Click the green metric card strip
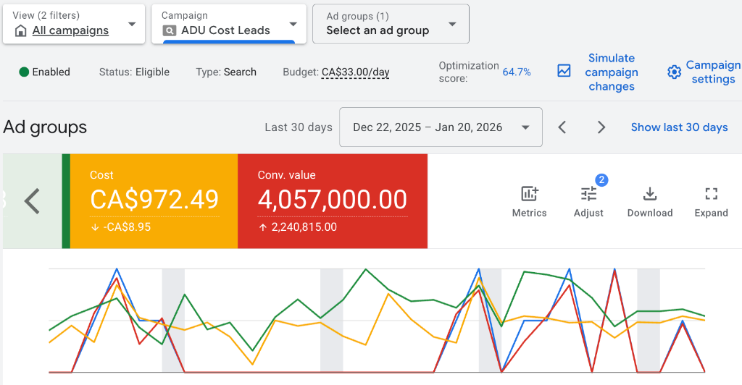The width and height of the screenshot is (742, 385). pos(66,200)
